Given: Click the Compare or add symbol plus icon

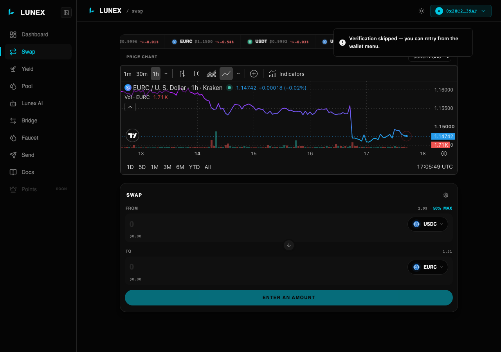Looking at the screenshot, I should coord(254,74).
